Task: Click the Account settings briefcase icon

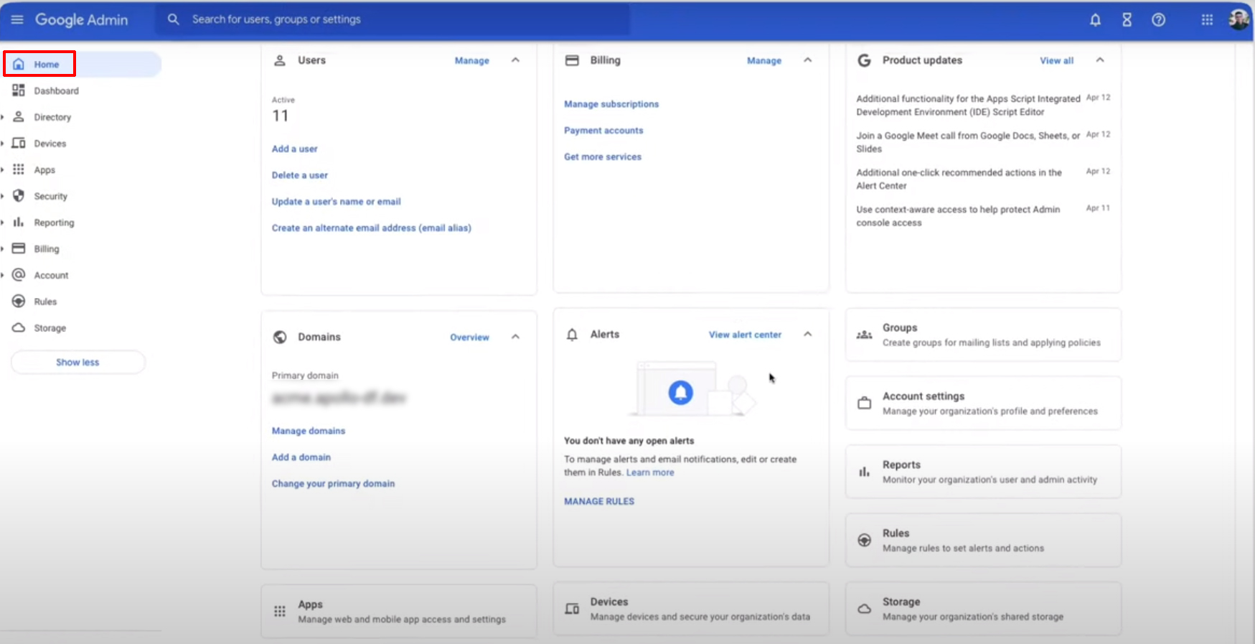Action: tap(865, 403)
